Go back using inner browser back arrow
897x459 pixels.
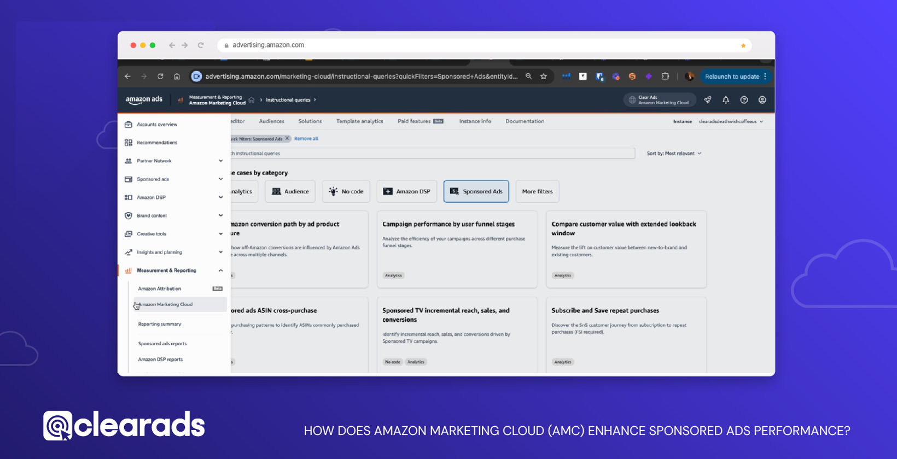(x=127, y=76)
